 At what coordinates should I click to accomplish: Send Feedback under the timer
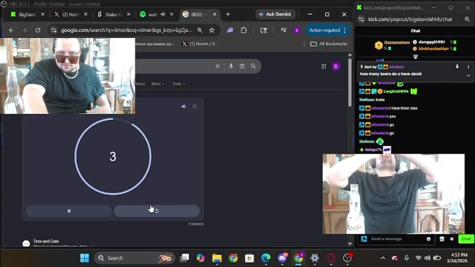pyautogui.click(x=196, y=224)
